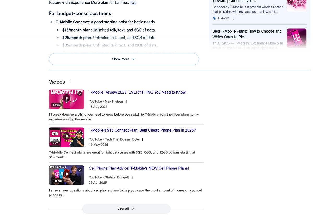Expand preview icon on WORTH IT thumbnail
This screenshot has width=326, height=217.
pos(80,94)
